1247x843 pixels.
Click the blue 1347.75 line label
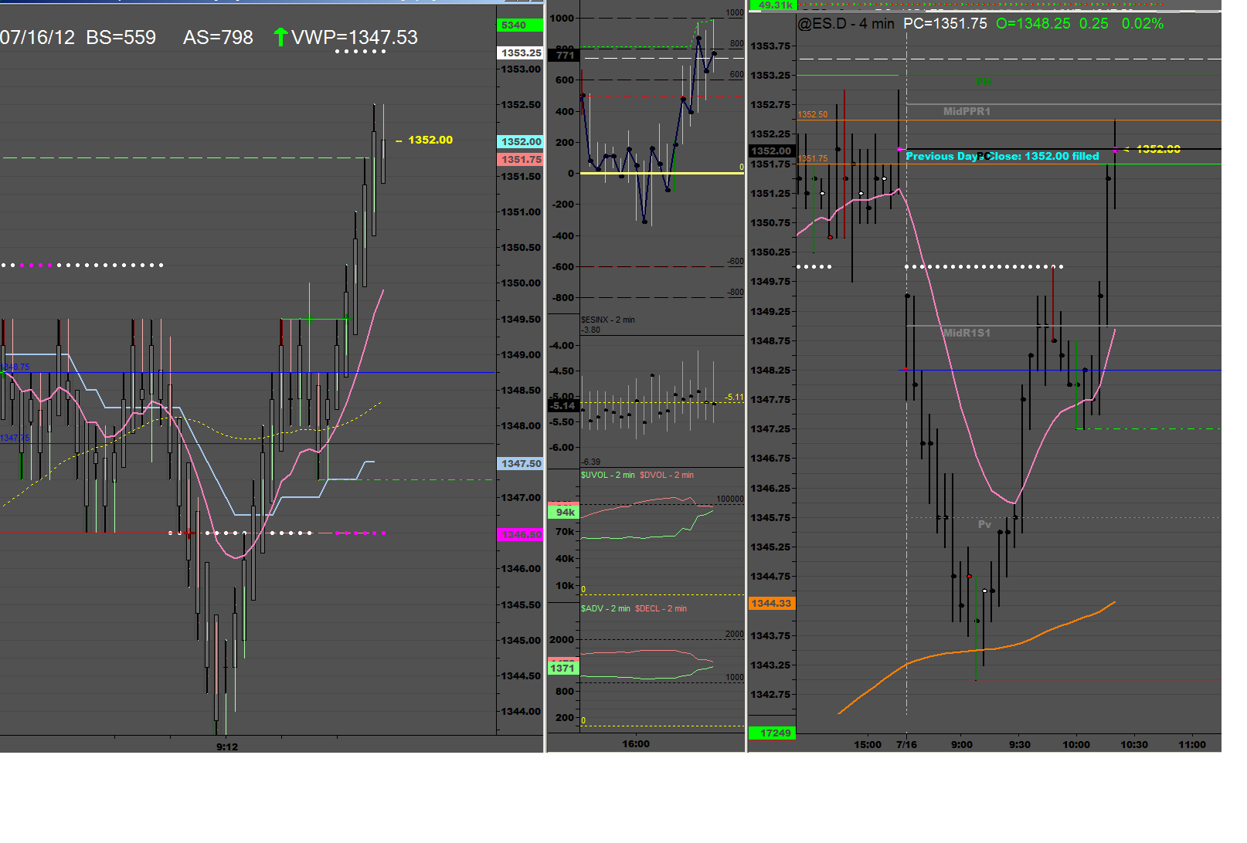tap(15, 438)
